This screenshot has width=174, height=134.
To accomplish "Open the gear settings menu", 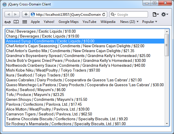I will (165, 14).
